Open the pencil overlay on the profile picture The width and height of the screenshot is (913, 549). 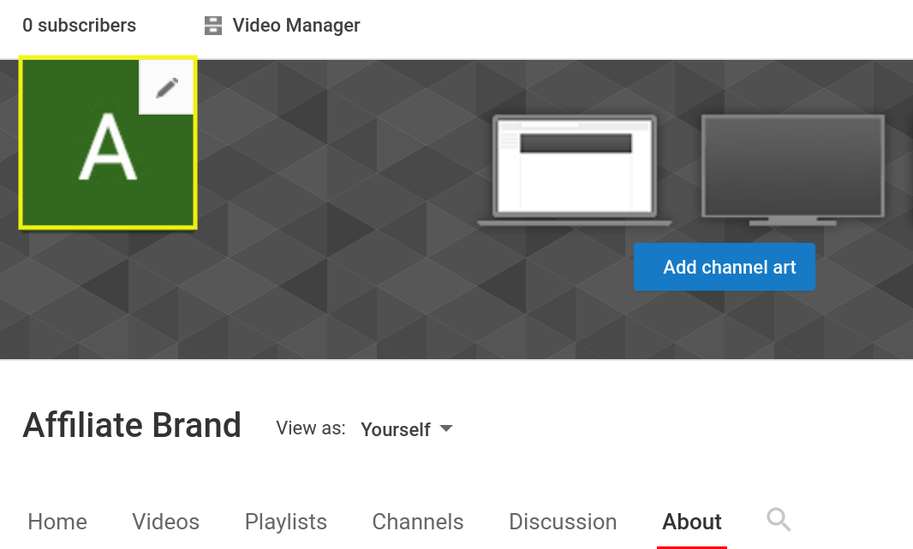pyautogui.click(x=165, y=86)
